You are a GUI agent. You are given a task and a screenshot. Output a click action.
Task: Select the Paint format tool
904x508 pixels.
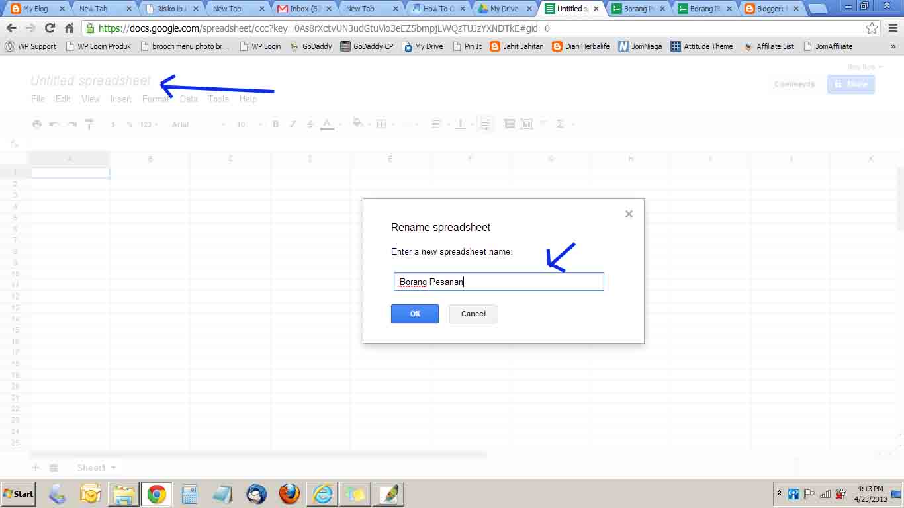click(89, 124)
